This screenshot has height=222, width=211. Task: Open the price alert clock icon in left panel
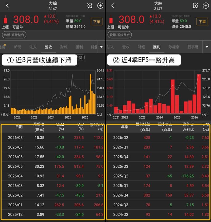[x=90, y=6]
